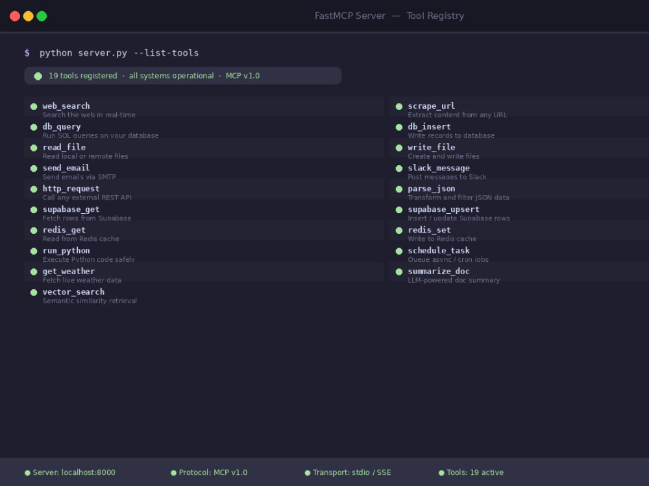This screenshot has height=486, width=649.
Task: Select the redis_set tool name
Action: 429,230
